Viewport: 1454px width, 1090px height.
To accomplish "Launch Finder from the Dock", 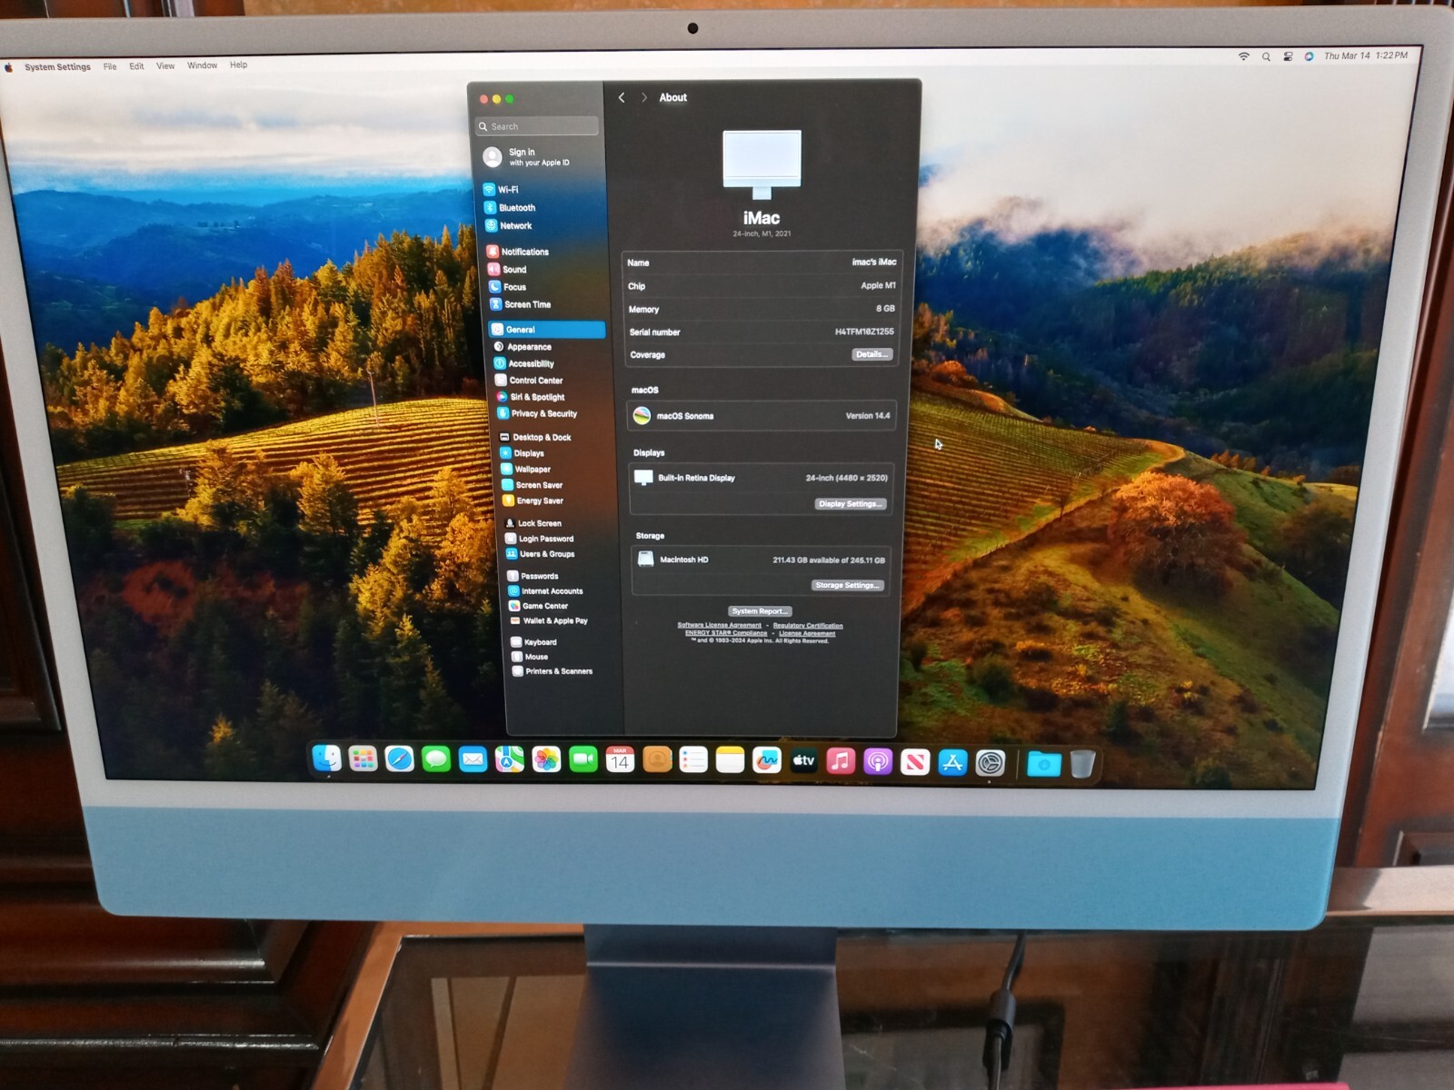I will [x=326, y=758].
